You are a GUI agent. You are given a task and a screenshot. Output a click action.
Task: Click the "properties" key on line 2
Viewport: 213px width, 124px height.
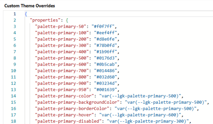click(45, 20)
